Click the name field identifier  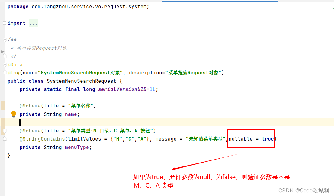tap(71, 114)
